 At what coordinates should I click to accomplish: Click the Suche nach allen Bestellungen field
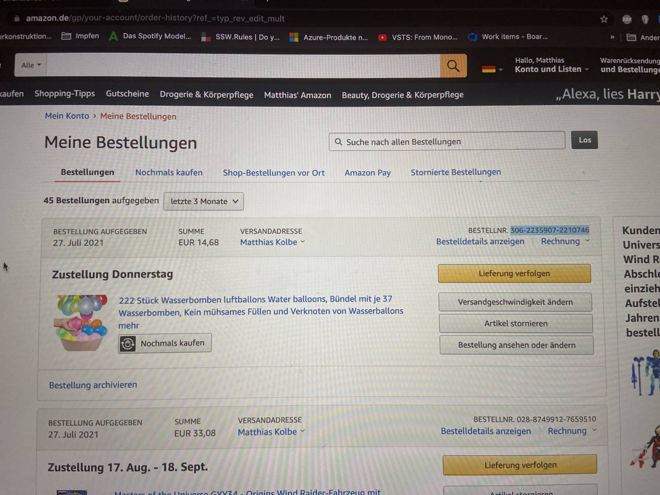[447, 141]
